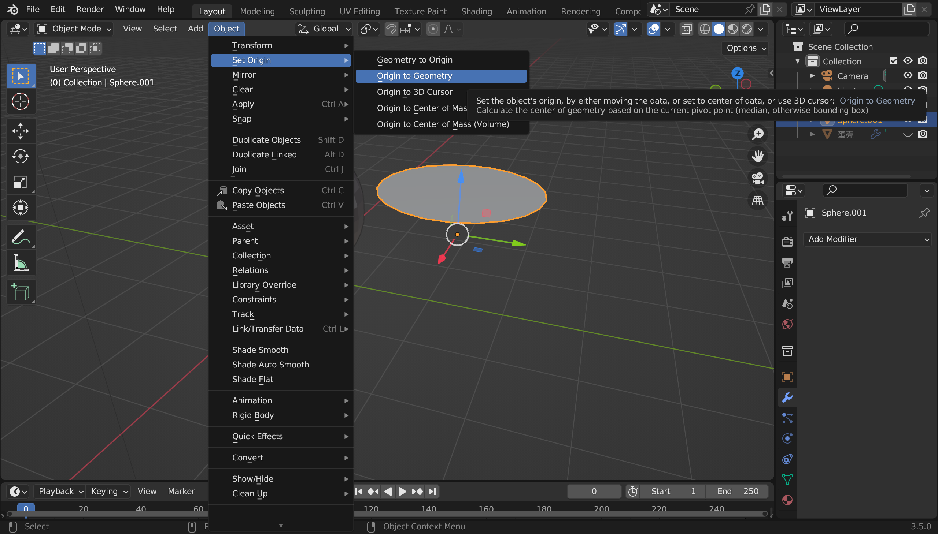Screen dimensions: 938x534
Task: Open the Playback dropdown in timeline
Action: pos(60,491)
